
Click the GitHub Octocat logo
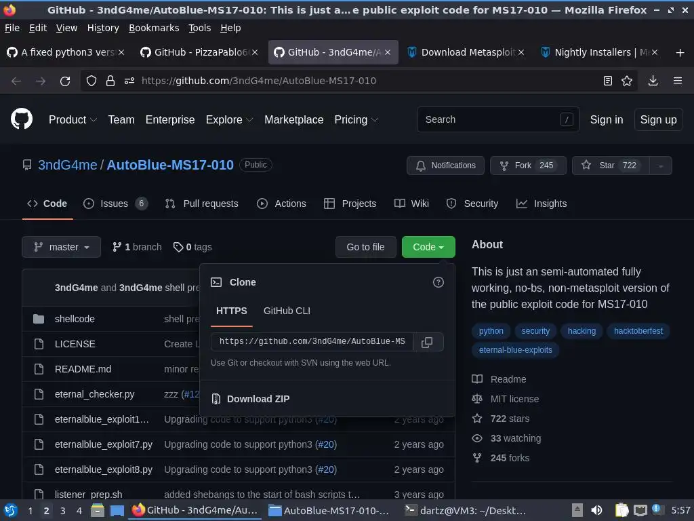[21, 119]
